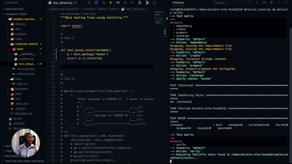Image resolution: width=292 pixels, height=164 pixels.
Task: Click 'test_default.py' breadcrumb segment
Action: pos(135,9)
